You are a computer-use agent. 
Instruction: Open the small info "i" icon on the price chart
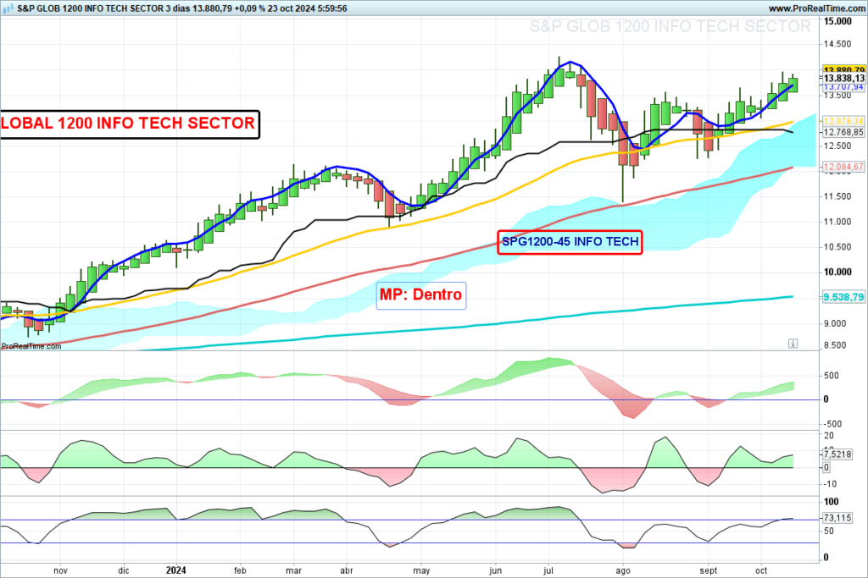[793, 344]
